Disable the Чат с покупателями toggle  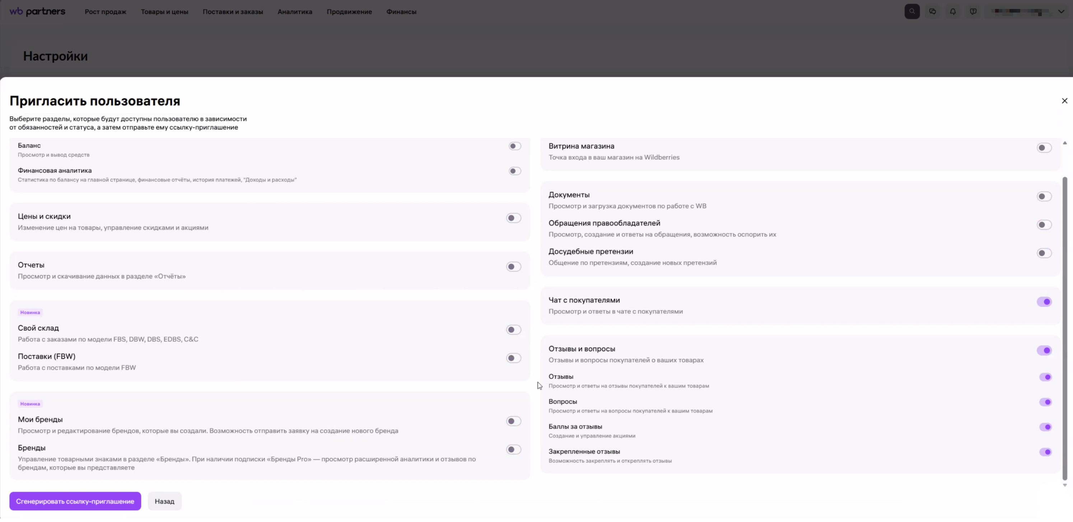[x=1044, y=302]
